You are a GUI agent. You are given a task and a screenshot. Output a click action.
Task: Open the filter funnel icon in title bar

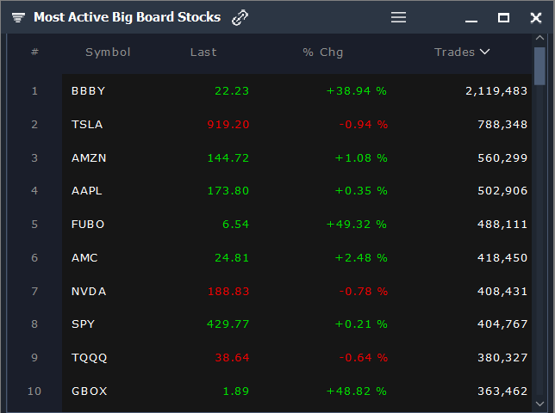pyautogui.click(x=18, y=17)
